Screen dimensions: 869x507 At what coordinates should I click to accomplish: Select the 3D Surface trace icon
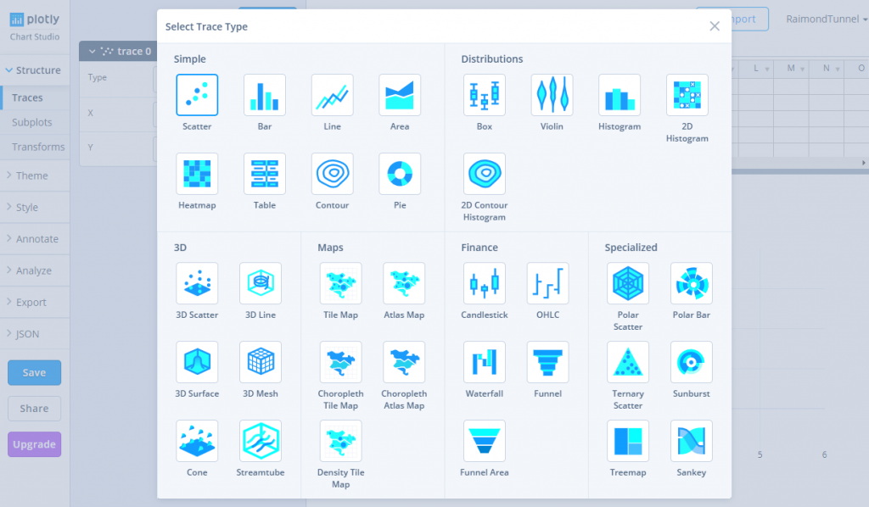[x=197, y=362]
